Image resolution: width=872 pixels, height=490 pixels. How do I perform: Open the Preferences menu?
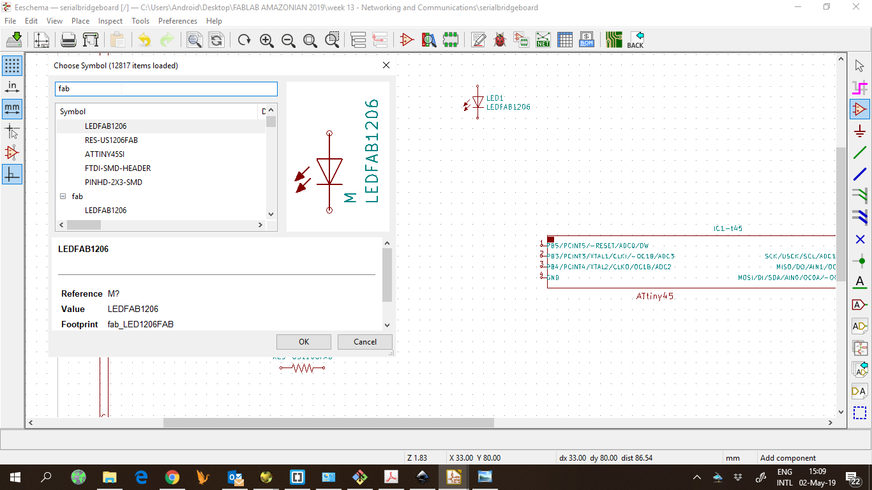tap(177, 21)
